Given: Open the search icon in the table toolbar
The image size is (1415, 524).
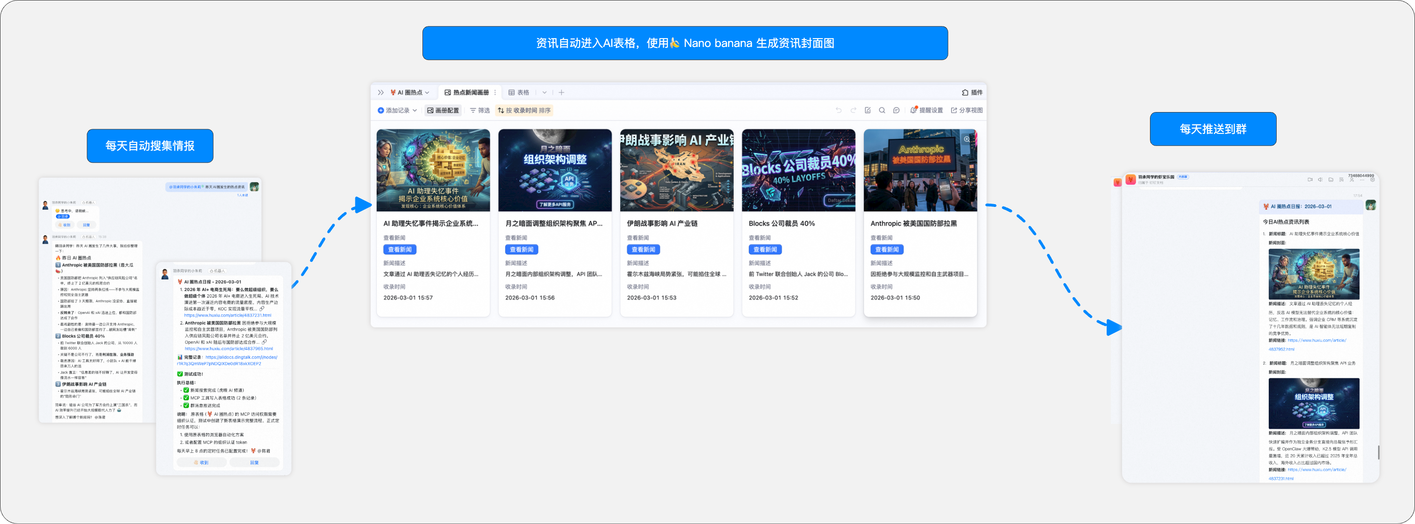Looking at the screenshot, I should point(883,111).
